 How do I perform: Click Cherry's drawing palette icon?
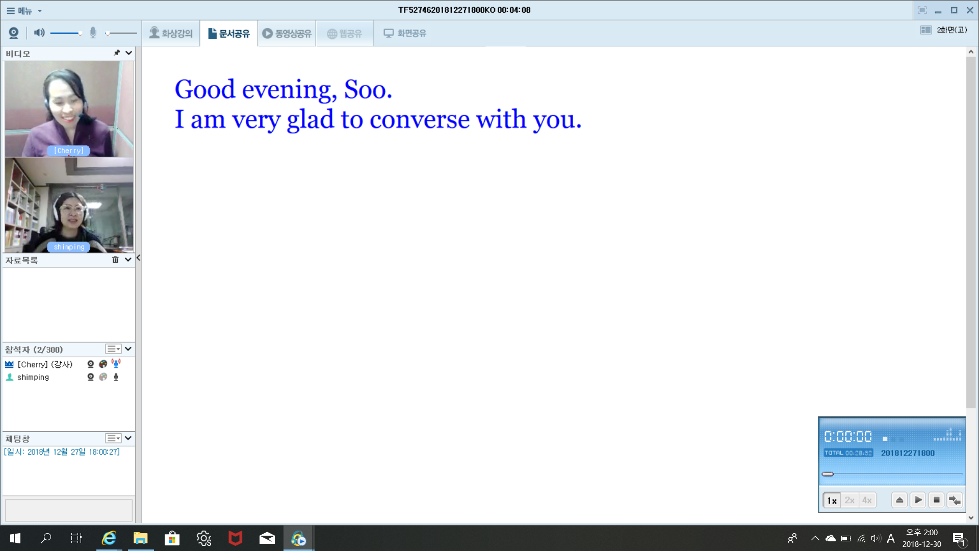coord(103,364)
